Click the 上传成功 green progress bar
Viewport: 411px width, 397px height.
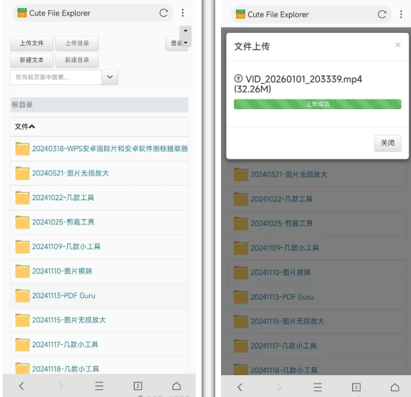[317, 104]
